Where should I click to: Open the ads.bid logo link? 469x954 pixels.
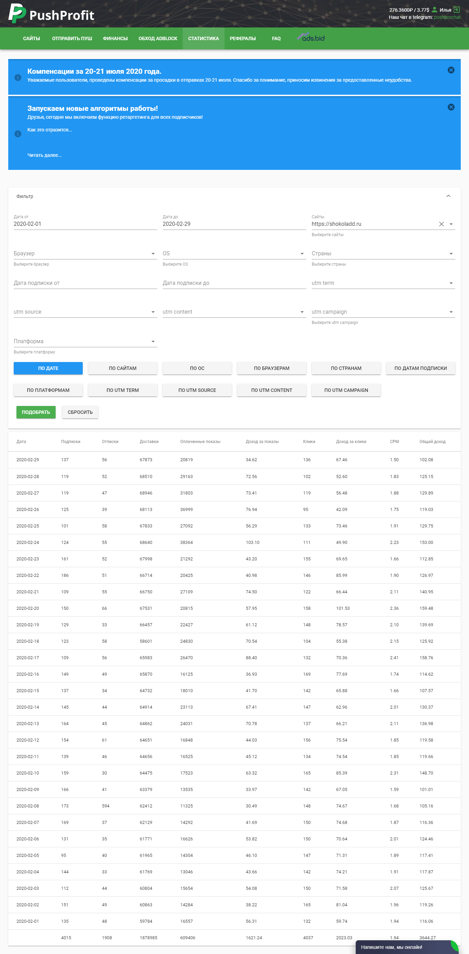coord(311,37)
